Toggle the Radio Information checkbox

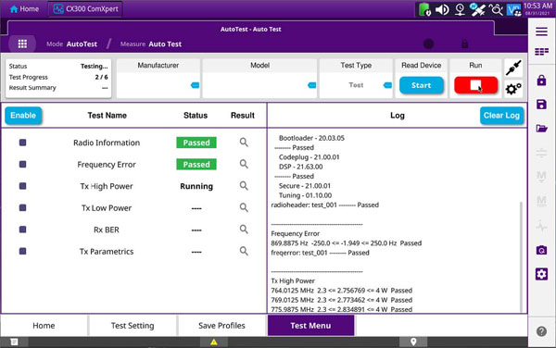pos(22,143)
